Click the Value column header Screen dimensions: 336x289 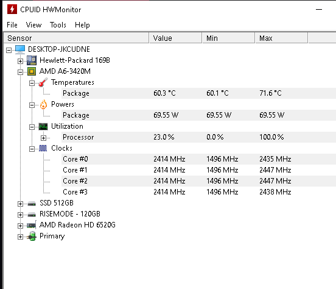[x=175, y=38]
